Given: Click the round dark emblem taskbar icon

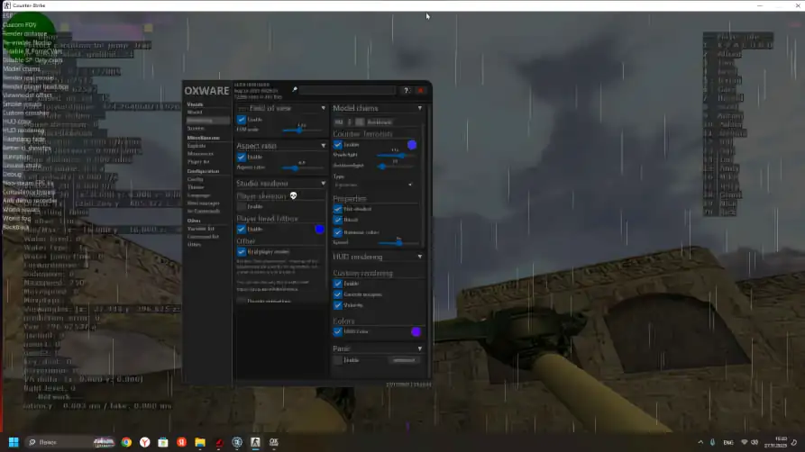Looking at the screenshot, I should (x=237, y=442).
